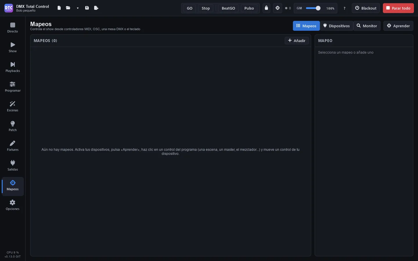Open a show with the folder icon
Screen dimensions: 418x261
click(x=68, y=8)
